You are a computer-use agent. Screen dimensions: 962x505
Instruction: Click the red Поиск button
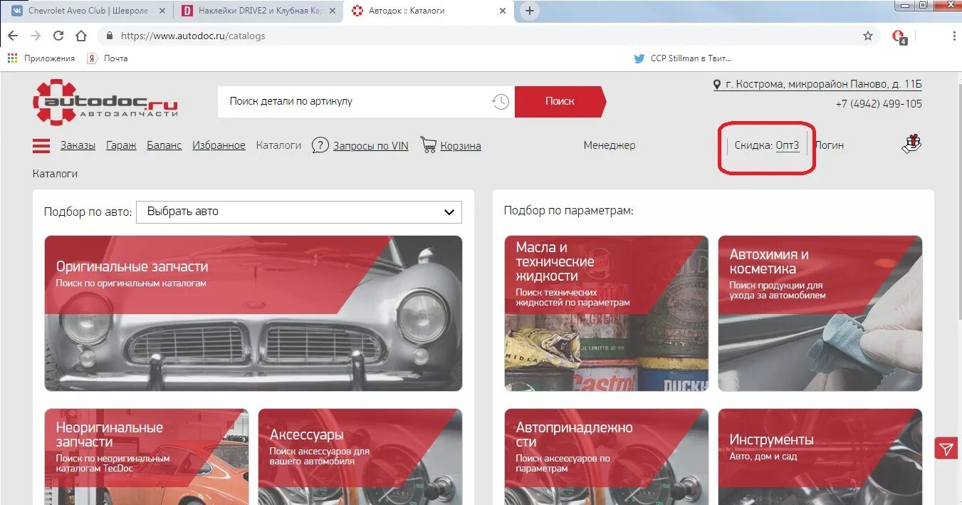[560, 101]
